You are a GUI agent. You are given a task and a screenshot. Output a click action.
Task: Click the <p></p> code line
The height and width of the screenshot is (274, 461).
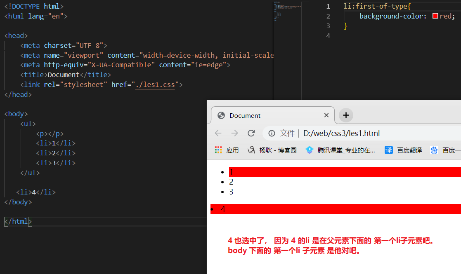[50, 134]
